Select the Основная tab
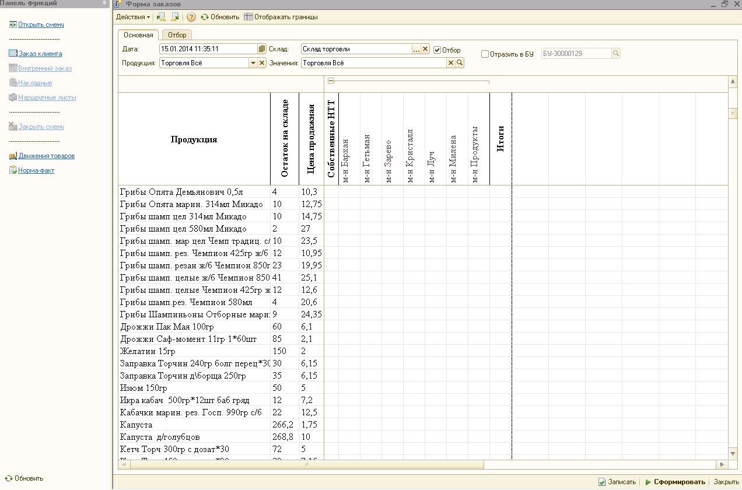Image resolution: width=742 pixels, height=490 pixels. pyautogui.click(x=138, y=35)
